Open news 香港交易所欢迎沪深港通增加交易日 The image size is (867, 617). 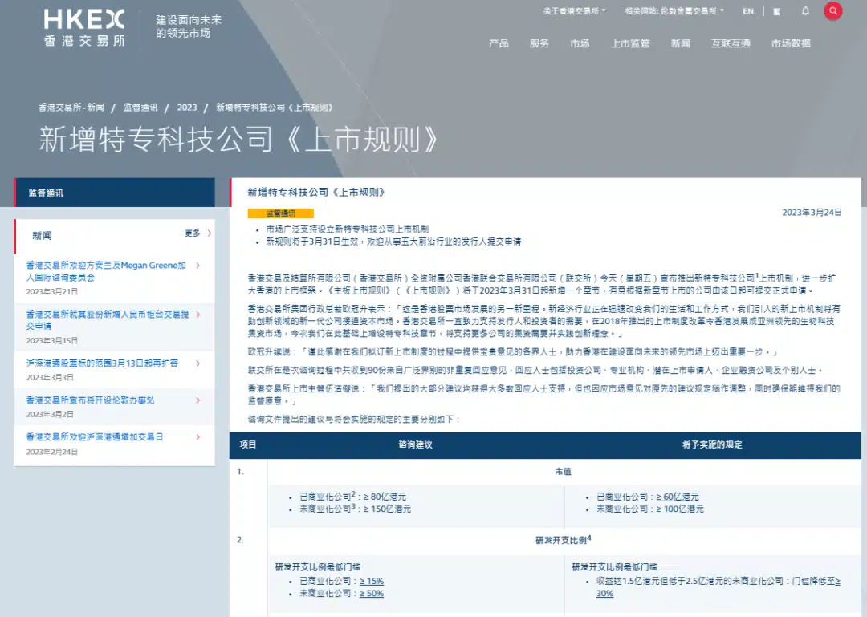(95, 436)
